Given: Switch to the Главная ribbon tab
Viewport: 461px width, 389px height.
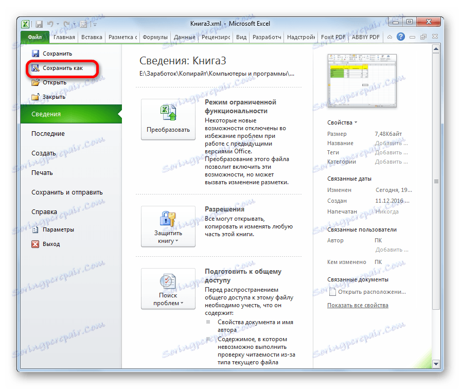Looking at the screenshot, I should (x=64, y=37).
